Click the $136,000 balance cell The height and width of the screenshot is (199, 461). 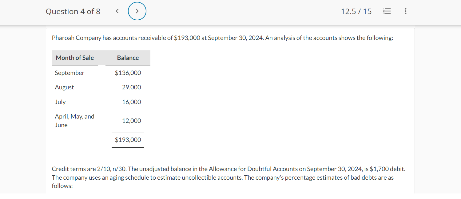[128, 73]
